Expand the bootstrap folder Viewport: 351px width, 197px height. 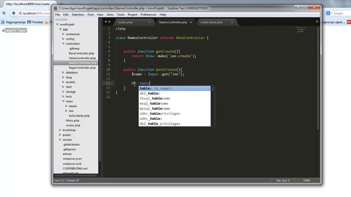click(x=60, y=130)
